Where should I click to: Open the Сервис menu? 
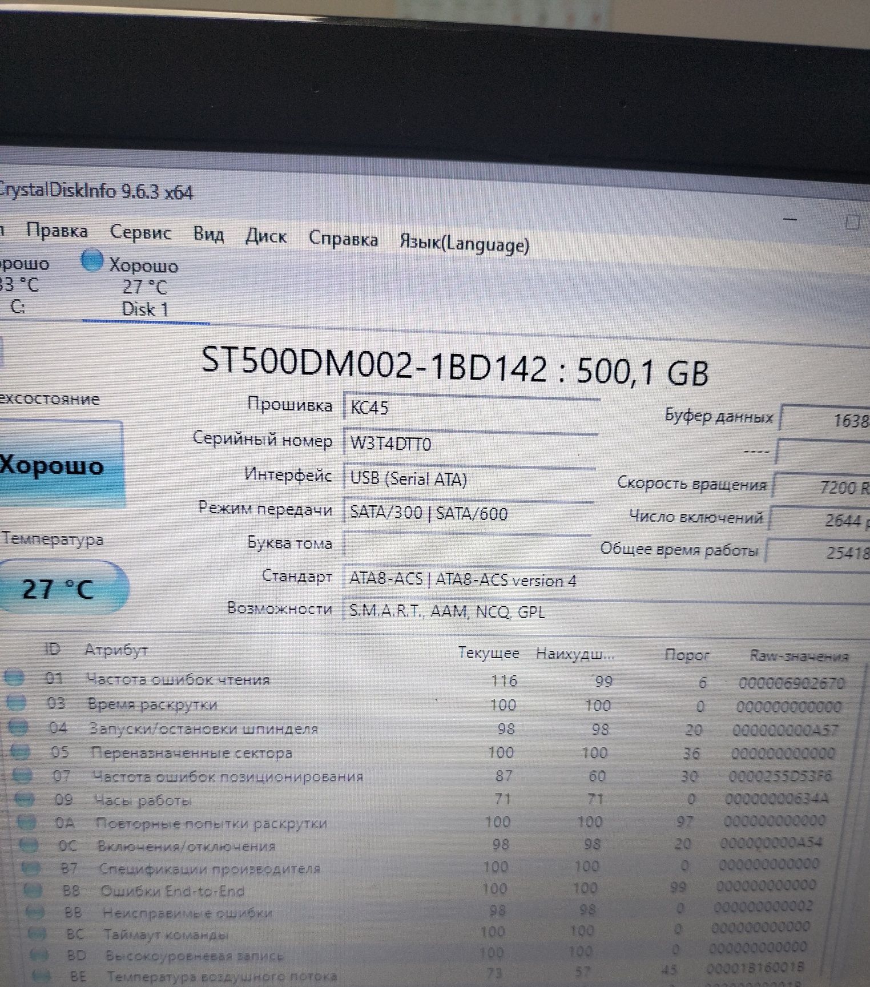(x=140, y=233)
